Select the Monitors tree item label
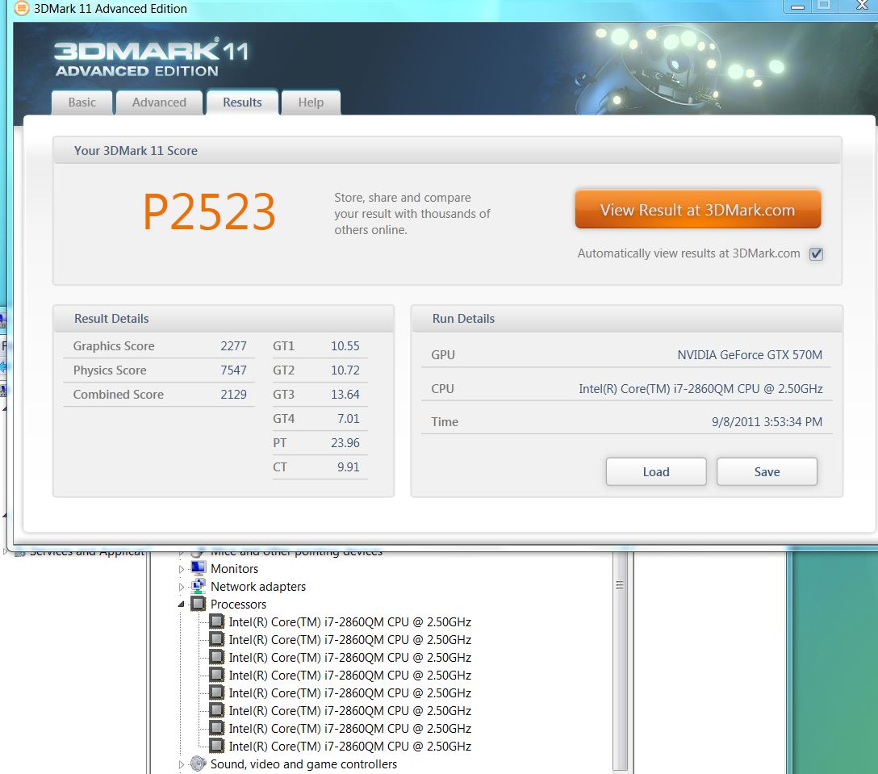Viewport: 878px width, 774px height. pyautogui.click(x=234, y=569)
